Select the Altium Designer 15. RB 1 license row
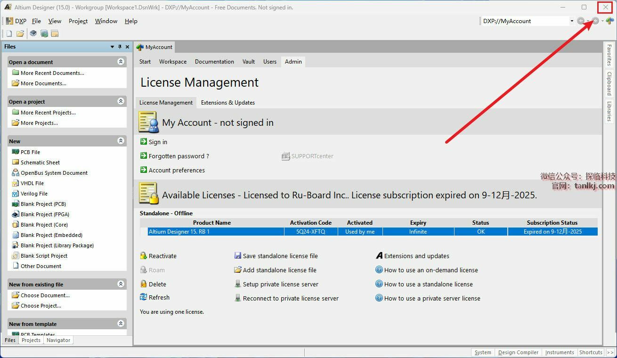 click(x=369, y=232)
